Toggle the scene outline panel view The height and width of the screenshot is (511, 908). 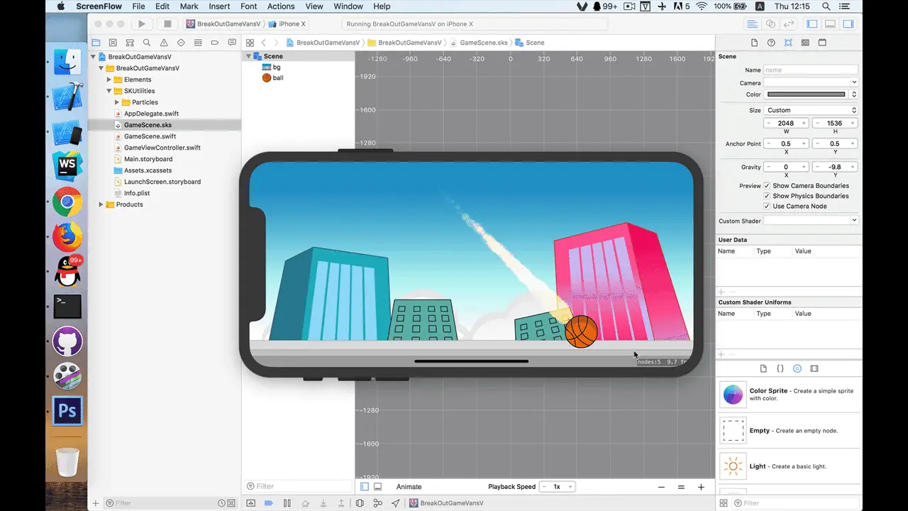coord(365,487)
